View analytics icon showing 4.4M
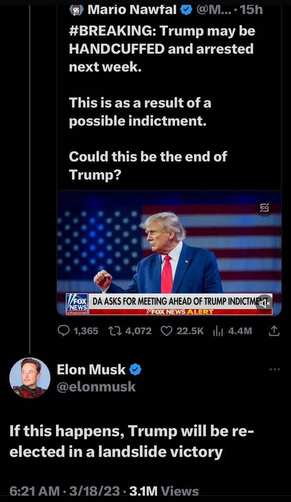The width and height of the screenshot is (291, 502). coord(218,331)
